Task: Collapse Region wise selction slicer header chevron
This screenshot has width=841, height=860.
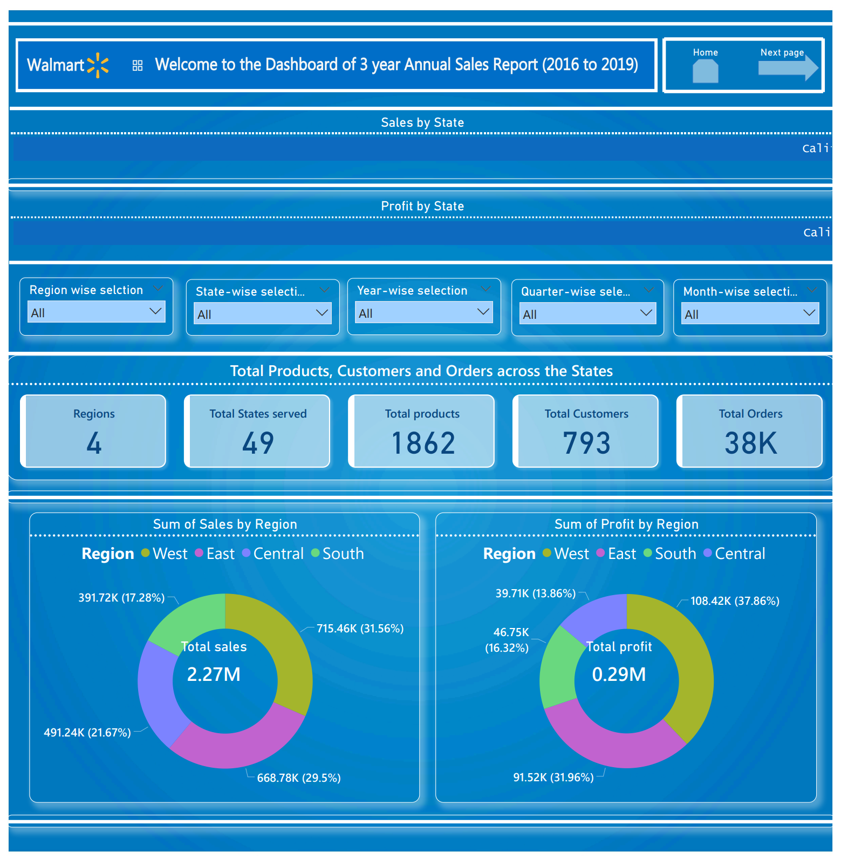Action: tap(158, 289)
